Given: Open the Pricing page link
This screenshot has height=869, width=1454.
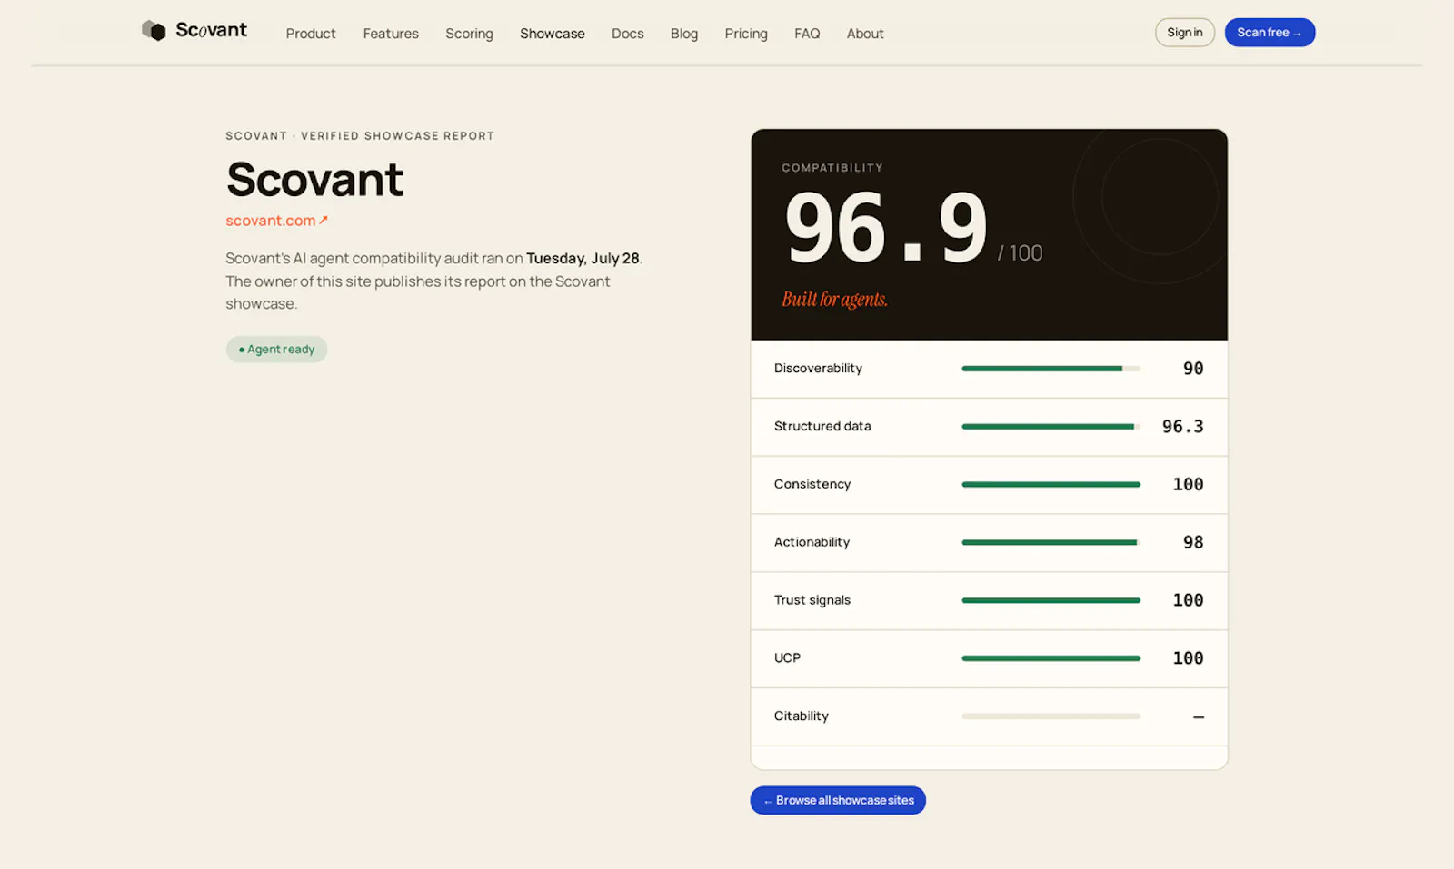Looking at the screenshot, I should click(746, 34).
